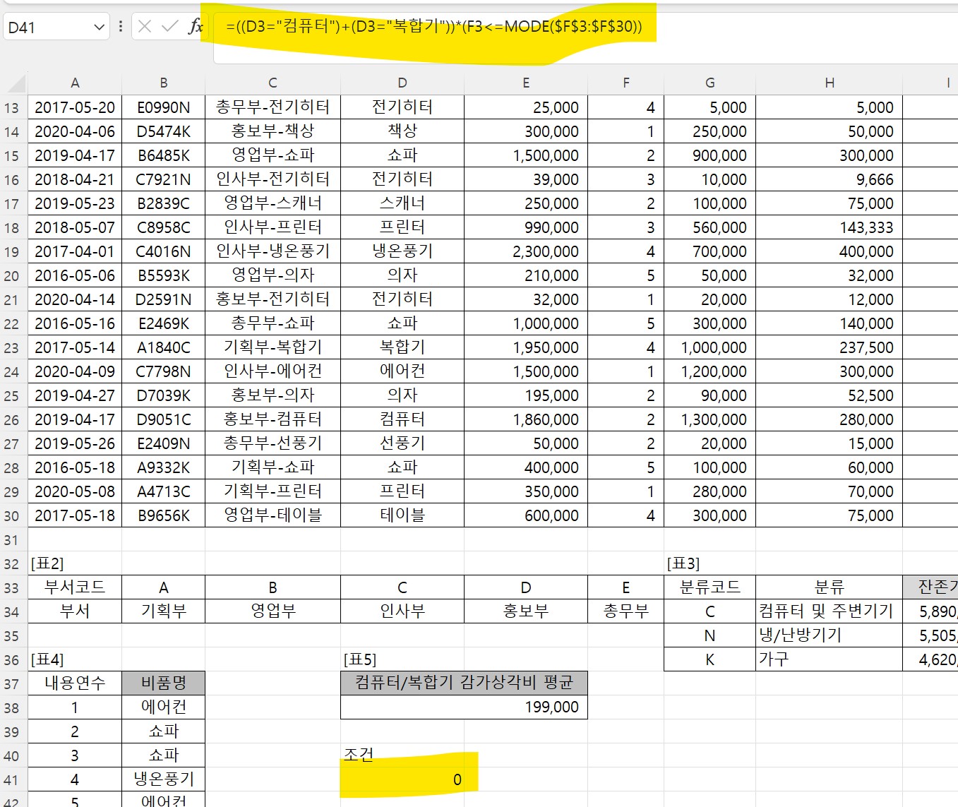
Task: Select the cell containing 기획부-복합기
Action: pos(273,347)
